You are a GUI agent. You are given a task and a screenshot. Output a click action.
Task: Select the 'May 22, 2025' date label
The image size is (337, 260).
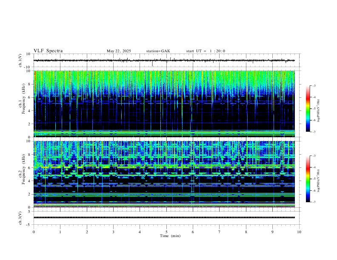click(x=119, y=51)
